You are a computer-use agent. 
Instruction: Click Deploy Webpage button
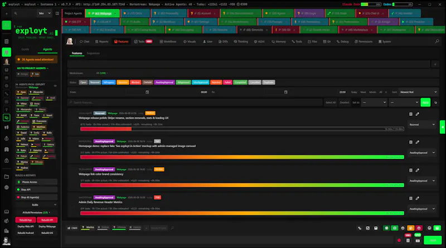pos(47,227)
